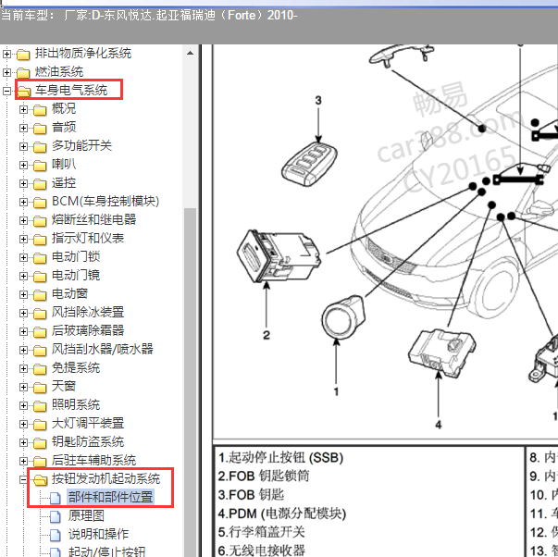Expand the BCM(车身控制模块) node

(x=23, y=202)
